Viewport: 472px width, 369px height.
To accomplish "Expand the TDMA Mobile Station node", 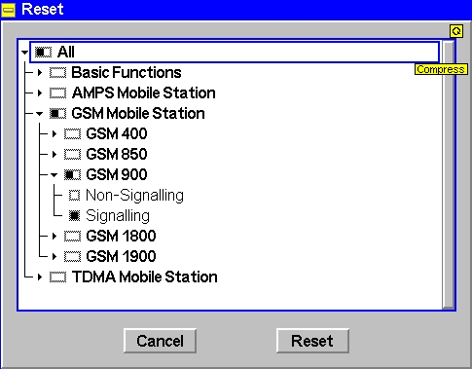I will coord(40,277).
